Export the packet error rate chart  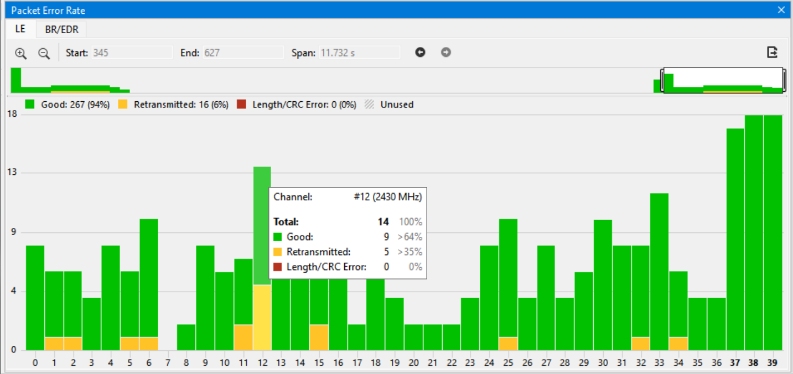pyautogui.click(x=772, y=53)
